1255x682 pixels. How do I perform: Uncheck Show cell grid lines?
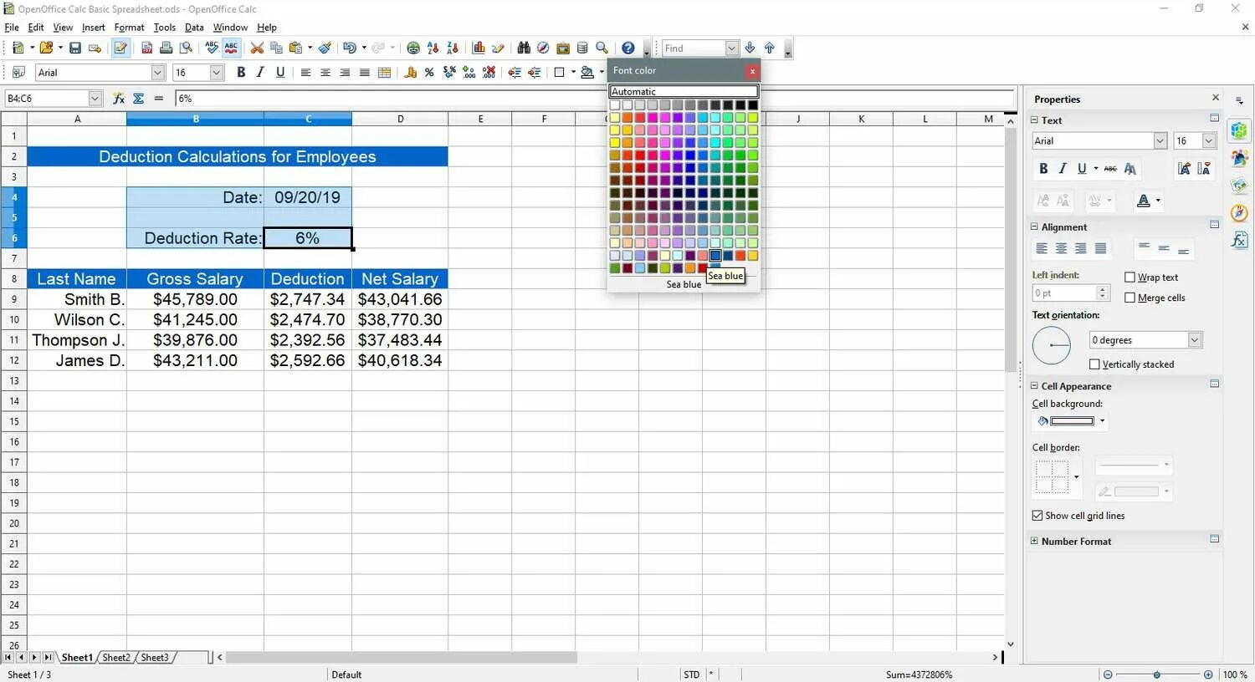click(1037, 516)
